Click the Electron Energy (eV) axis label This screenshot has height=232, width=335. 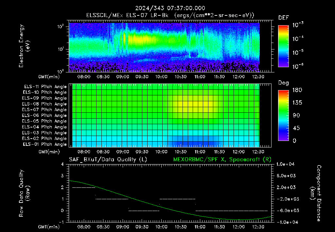coord(24,46)
